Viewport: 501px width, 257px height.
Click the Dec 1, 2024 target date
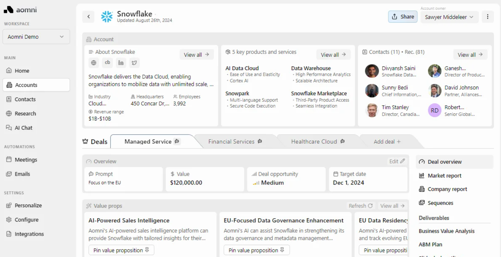pyautogui.click(x=348, y=183)
